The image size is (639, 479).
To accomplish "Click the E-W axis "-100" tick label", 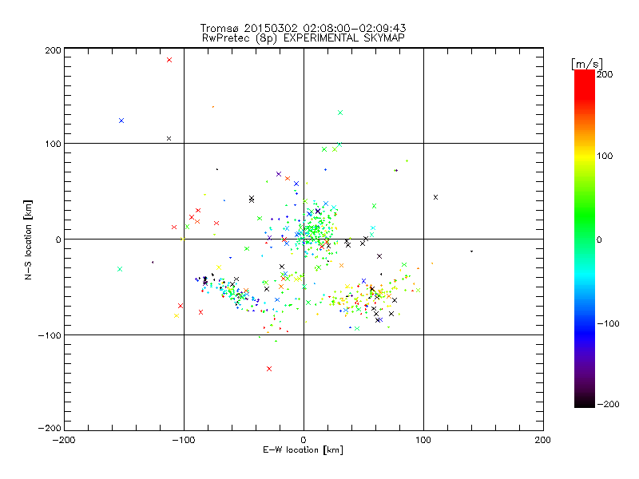I will point(184,440).
